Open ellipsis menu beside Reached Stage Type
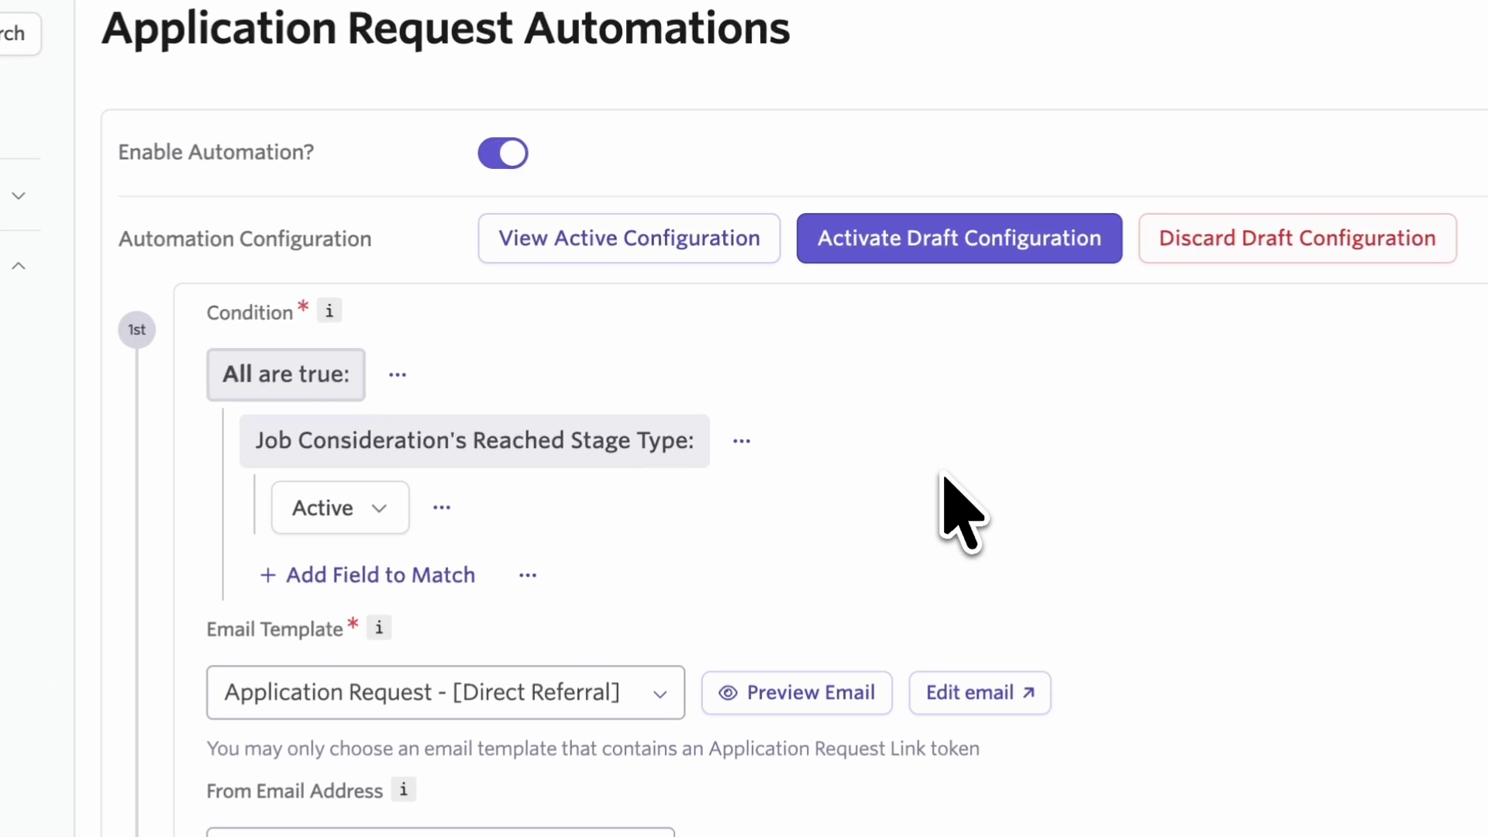 coord(742,441)
